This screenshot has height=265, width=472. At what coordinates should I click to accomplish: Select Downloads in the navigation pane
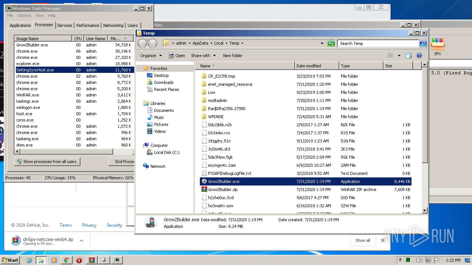click(163, 82)
